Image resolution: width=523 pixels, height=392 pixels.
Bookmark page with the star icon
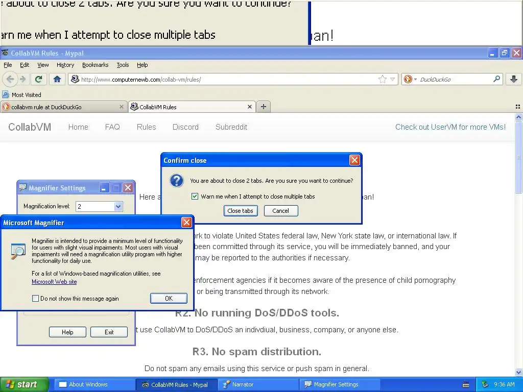(382, 79)
